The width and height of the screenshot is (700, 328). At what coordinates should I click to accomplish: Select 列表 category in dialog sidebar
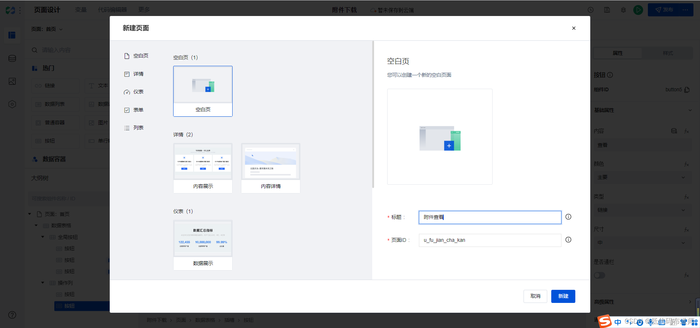pyautogui.click(x=134, y=128)
